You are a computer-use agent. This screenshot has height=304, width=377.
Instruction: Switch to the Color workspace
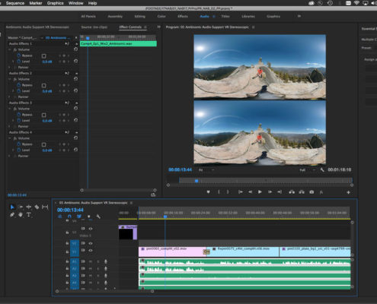pos(161,16)
